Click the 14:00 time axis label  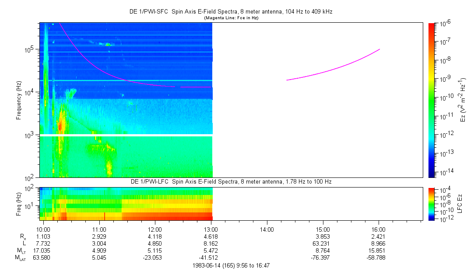tap(267, 229)
